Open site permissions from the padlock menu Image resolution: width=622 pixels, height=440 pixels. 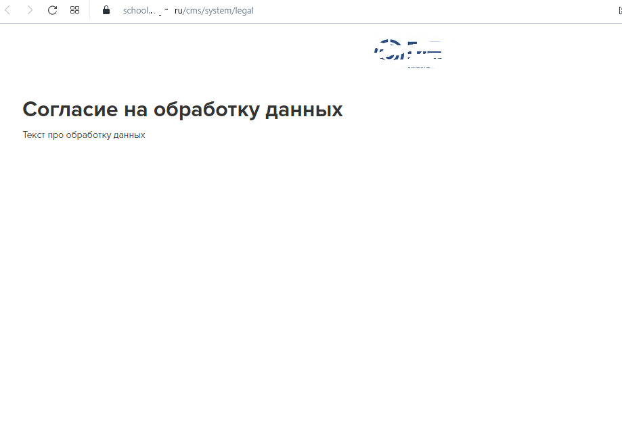click(x=105, y=10)
